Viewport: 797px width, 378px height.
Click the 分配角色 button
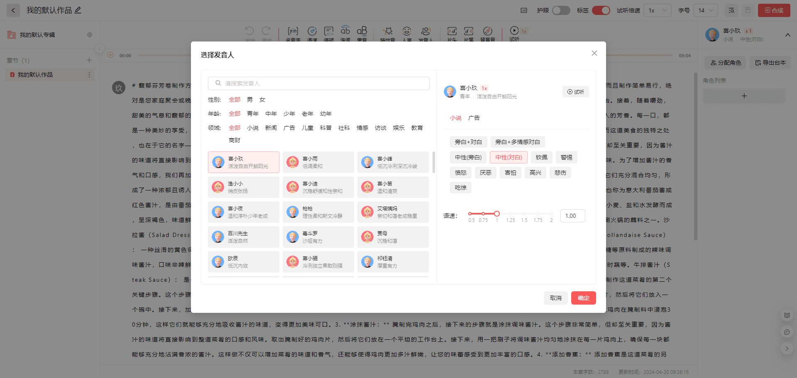[x=726, y=63]
